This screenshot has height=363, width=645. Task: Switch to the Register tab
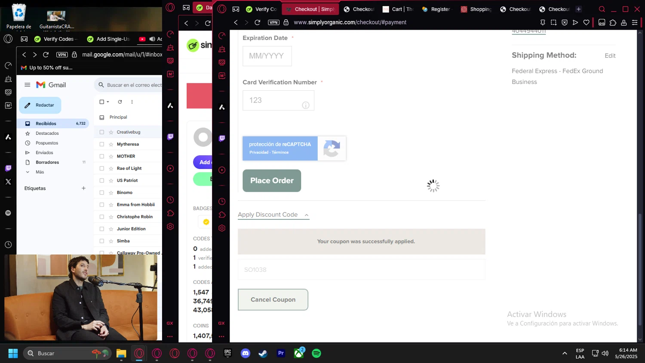click(x=437, y=9)
